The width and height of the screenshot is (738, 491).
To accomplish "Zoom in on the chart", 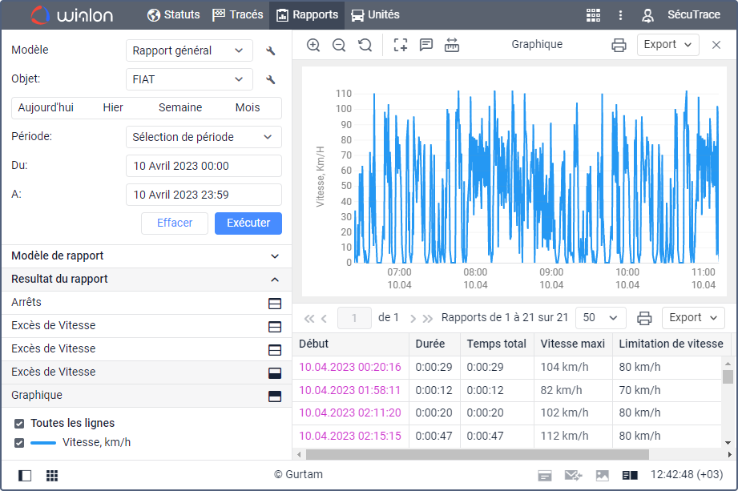I will [x=313, y=45].
